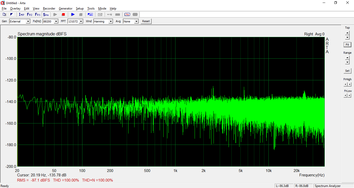Click the Spectrum Analyzer status bar text
This screenshot has height=188, width=354.
(x=328, y=186)
